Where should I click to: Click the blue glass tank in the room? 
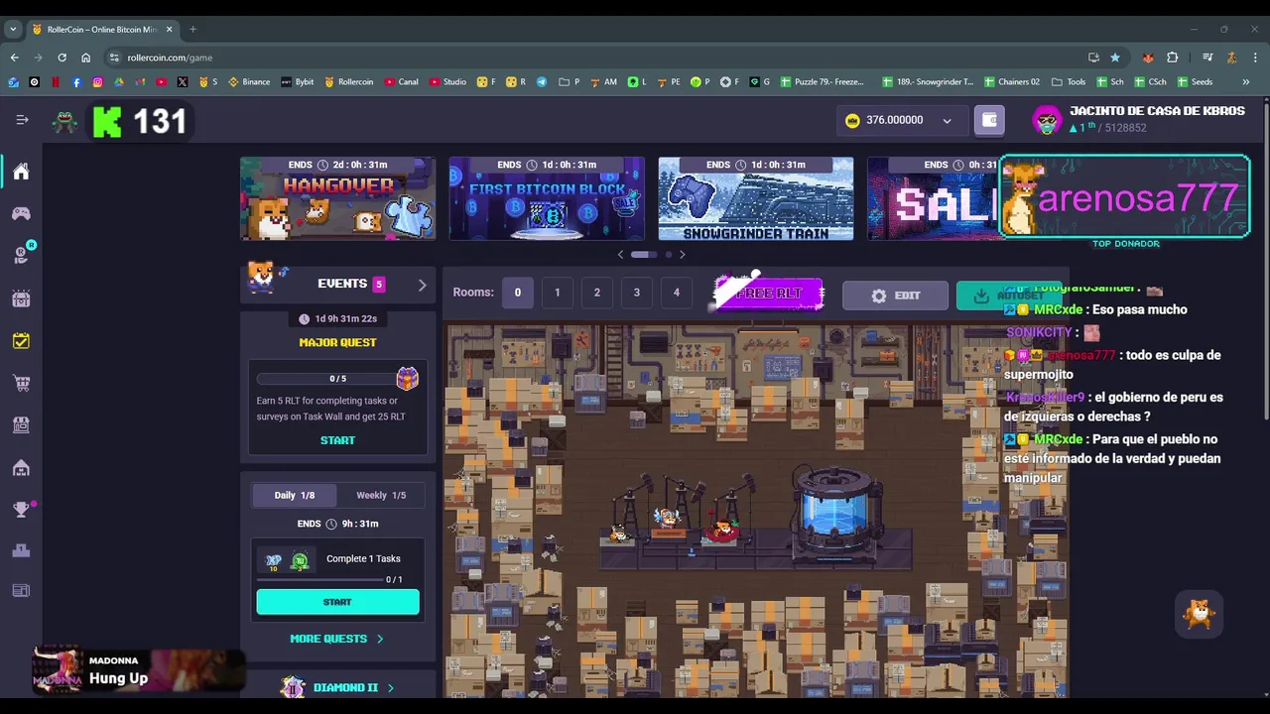click(x=836, y=508)
